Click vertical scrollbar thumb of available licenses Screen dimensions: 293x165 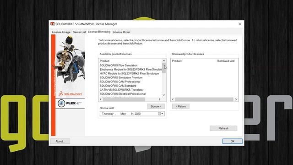point(164,68)
